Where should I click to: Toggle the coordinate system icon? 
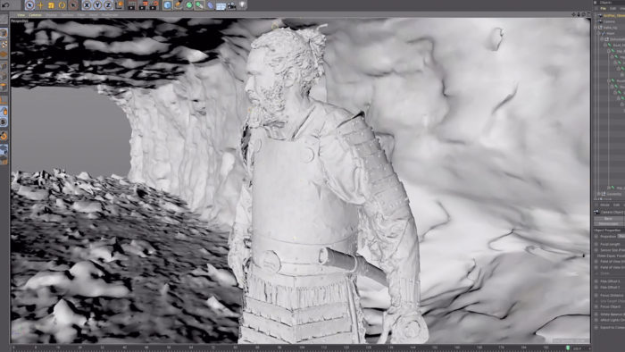(x=119, y=5)
